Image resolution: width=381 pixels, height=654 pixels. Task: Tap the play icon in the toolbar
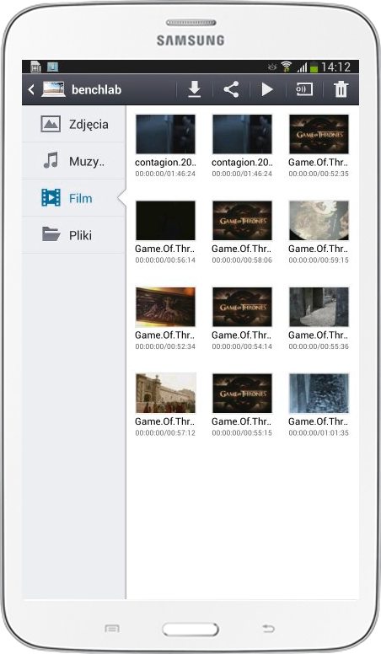click(x=267, y=89)
